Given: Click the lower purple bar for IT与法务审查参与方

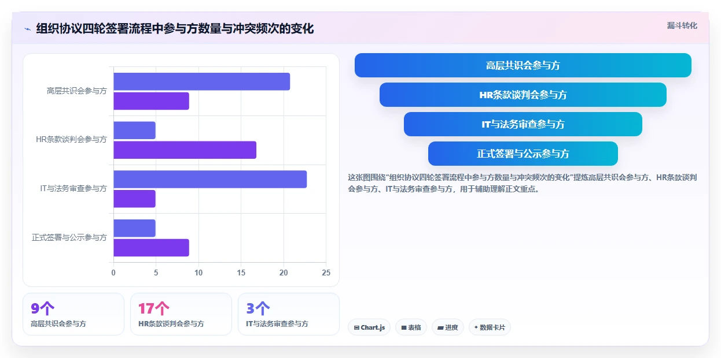Looking at the screenshot, I should [134, 199].
